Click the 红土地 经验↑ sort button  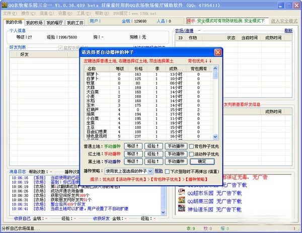153,154
